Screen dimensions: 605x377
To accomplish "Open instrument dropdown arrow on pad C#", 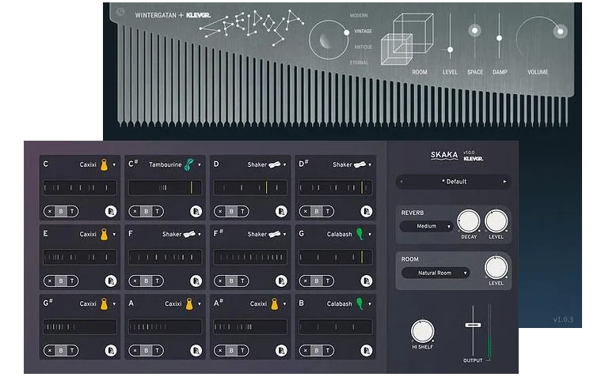I will point(200,165).
